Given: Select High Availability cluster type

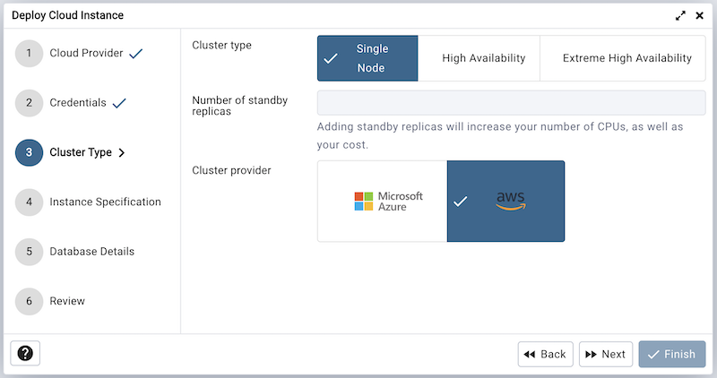Looking at the screenshot, I should (483, 58).
